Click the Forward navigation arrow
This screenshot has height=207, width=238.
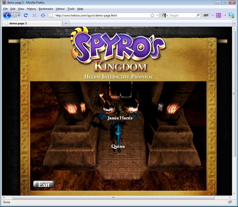pos(14,15)
